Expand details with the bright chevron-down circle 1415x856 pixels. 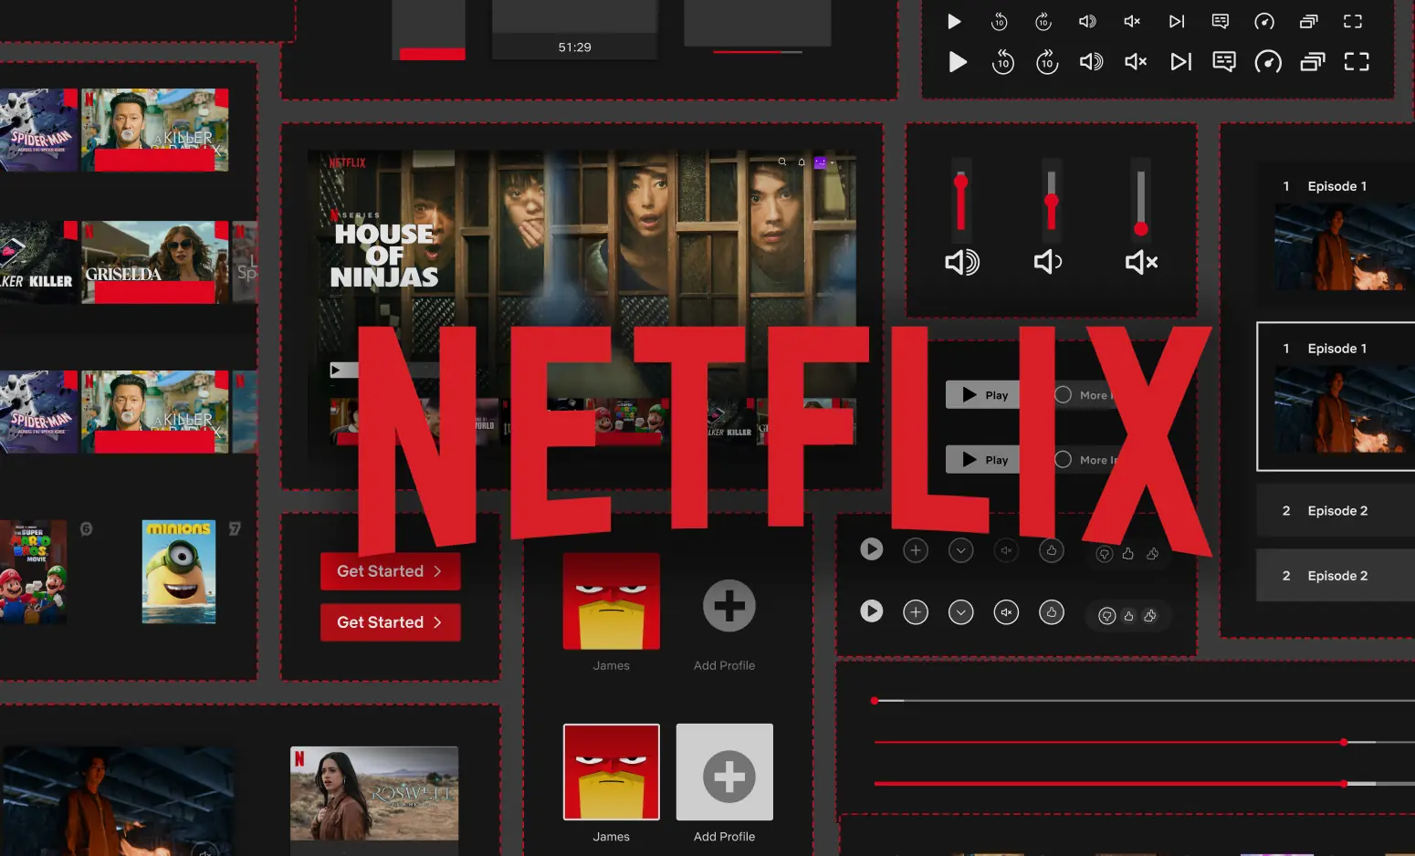click(x=961, y=612)
